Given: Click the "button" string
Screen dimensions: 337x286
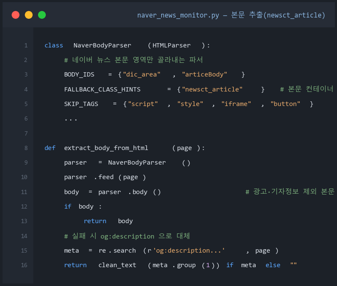Looking at the screenshot, I should pyautogui.click(x=285, y=104).
